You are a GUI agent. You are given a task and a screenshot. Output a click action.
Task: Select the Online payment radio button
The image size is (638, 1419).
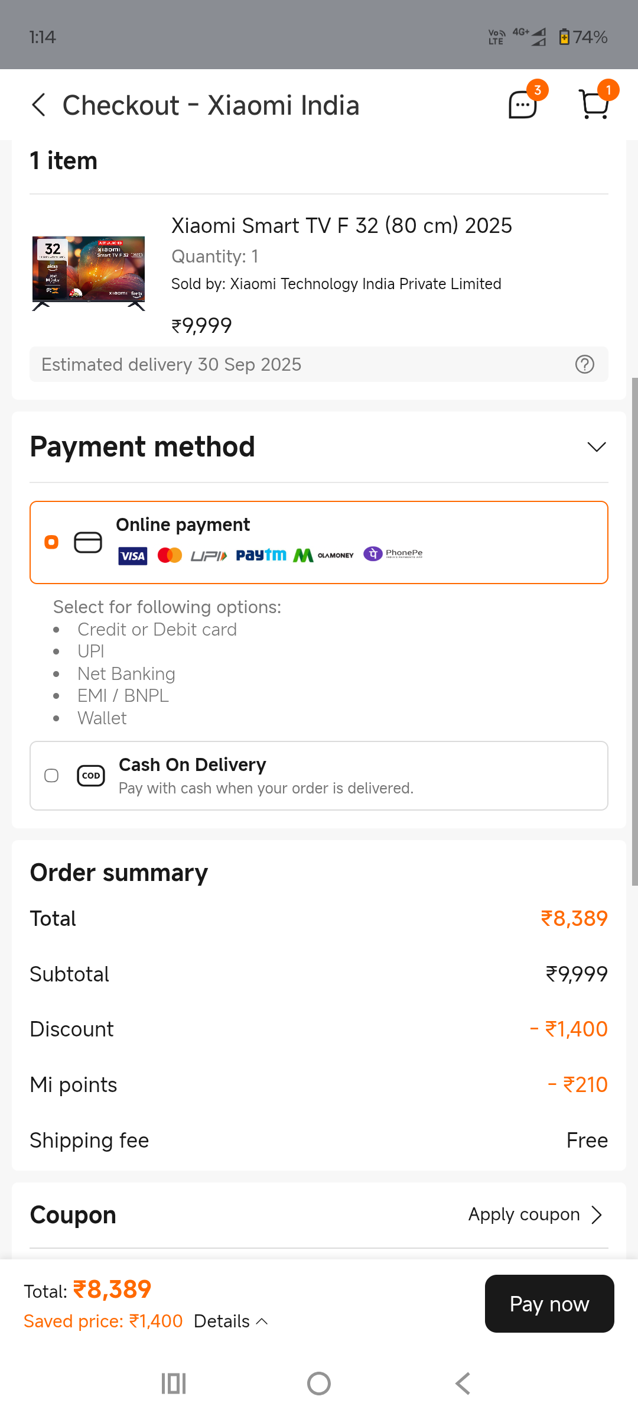[52, 542]
